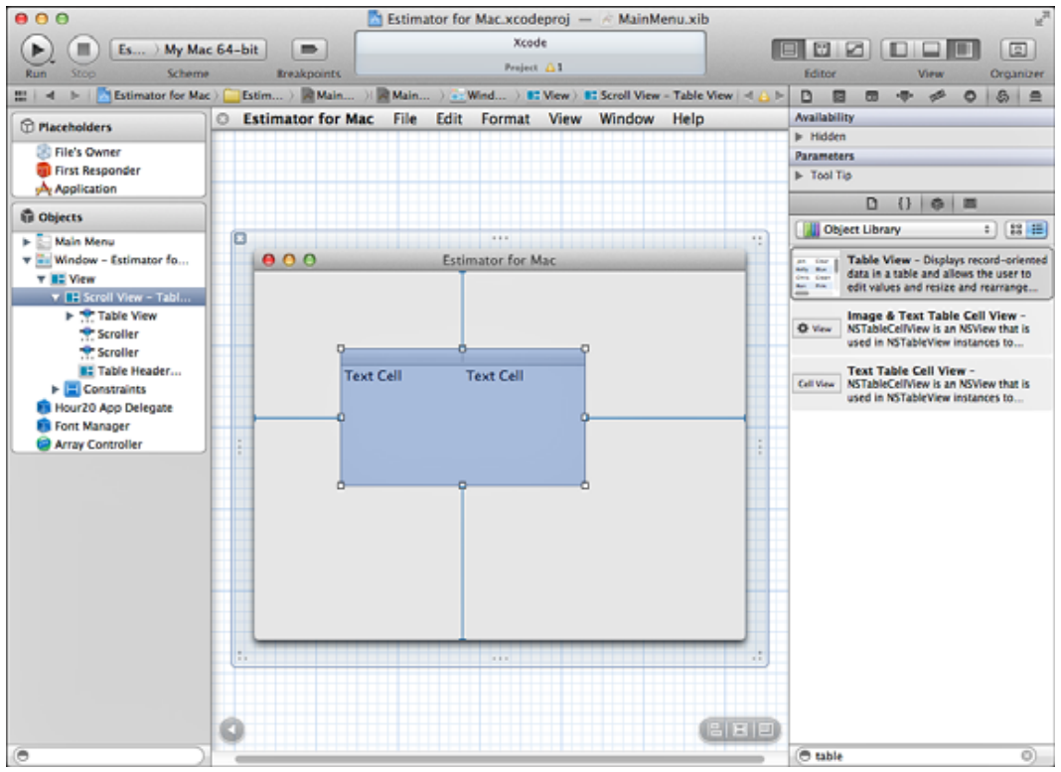Image resolution: width=1061 pixels, height=772 pixels.
Task: Open the File inspector icon
Action: pos(807,96)
